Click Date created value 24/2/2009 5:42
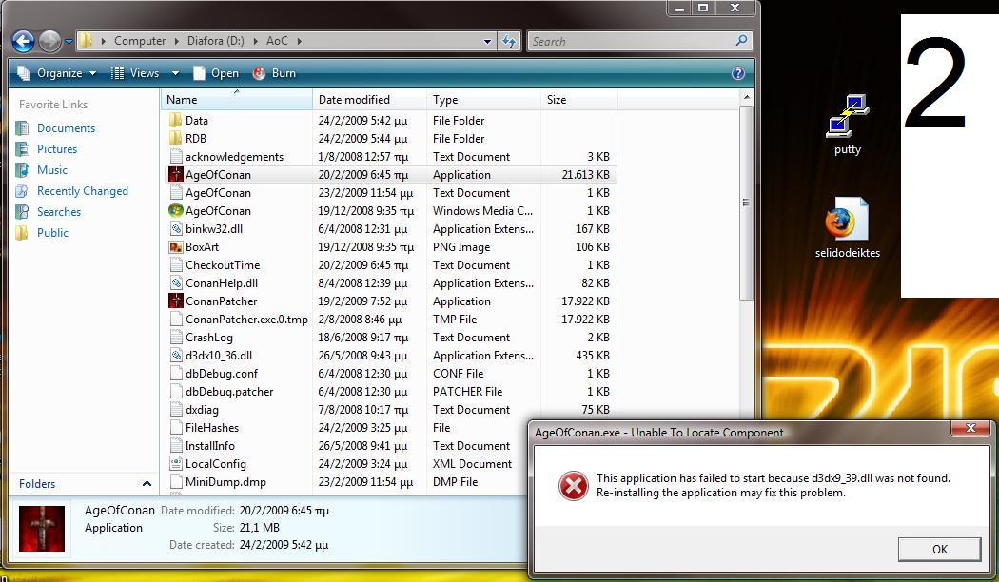This screenshot has width=999, height=582. pos(284,545)
